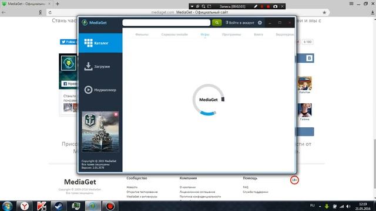Open browser downloads arrow icon

click(x=372, y=12)
